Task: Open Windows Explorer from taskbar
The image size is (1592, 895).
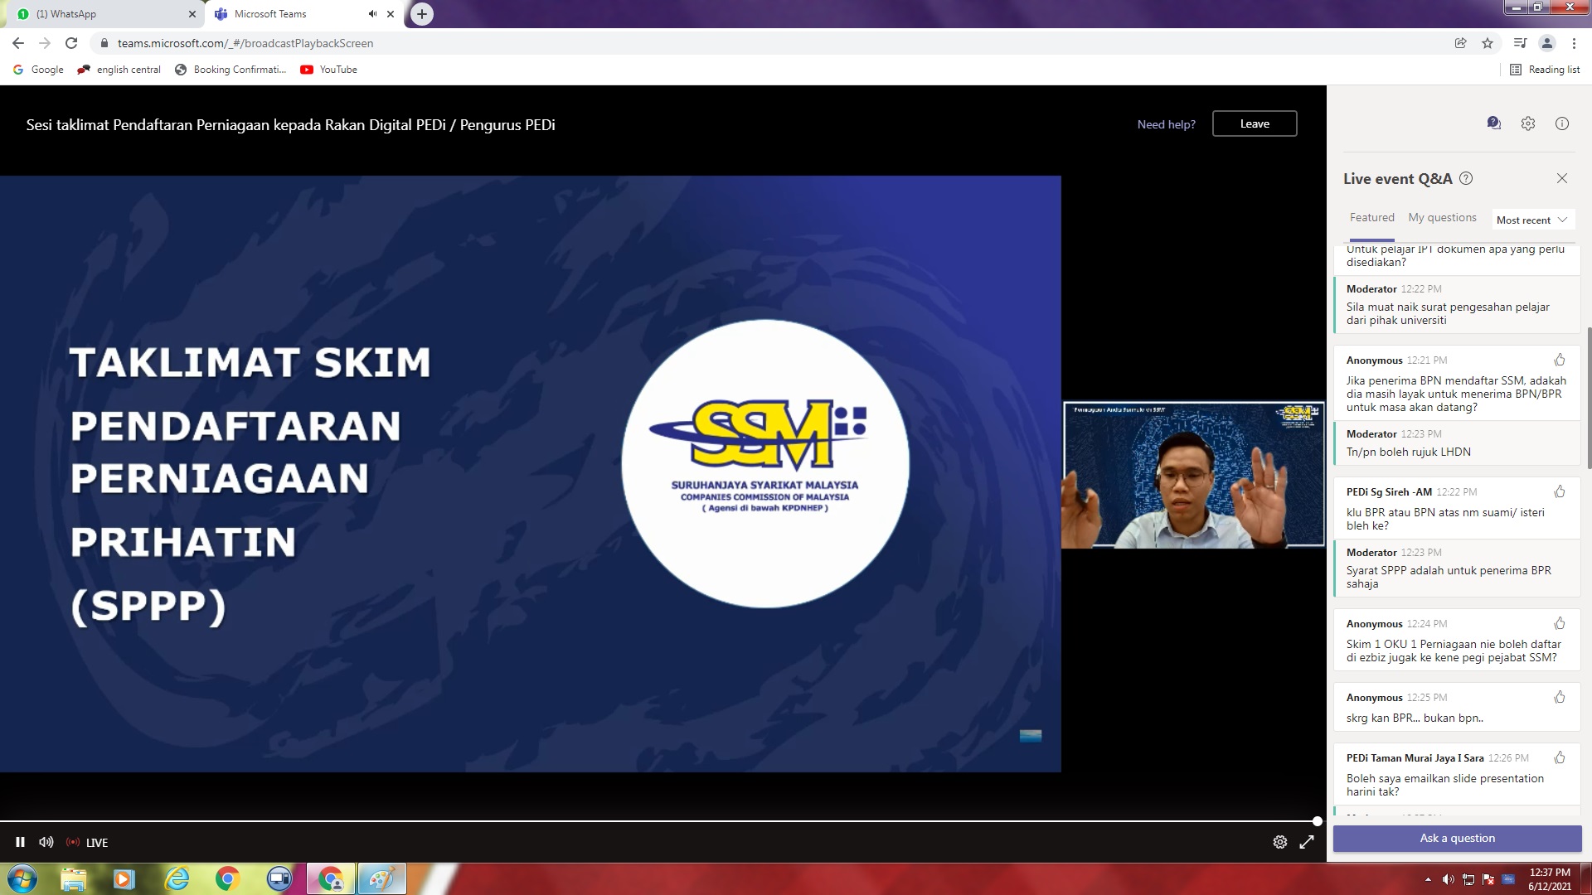Action: [x=73, y=879]
